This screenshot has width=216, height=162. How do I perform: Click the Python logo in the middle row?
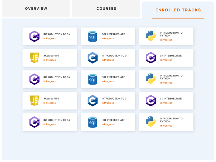pyautogui.click(x=151, y=79)
